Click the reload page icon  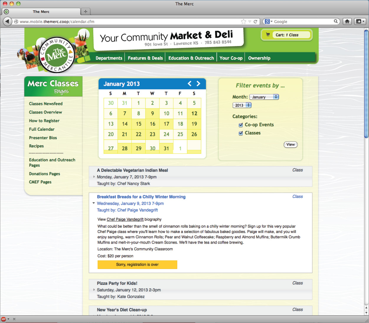255,22
